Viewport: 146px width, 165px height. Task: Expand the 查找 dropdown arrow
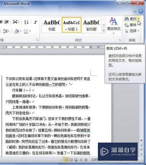coord(138,19)
